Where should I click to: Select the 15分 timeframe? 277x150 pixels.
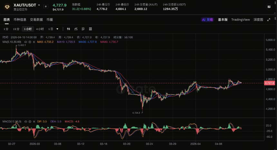(x=16, y=29)
